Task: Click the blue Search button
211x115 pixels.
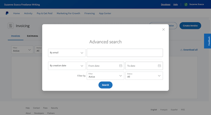Action: [105, 85]
